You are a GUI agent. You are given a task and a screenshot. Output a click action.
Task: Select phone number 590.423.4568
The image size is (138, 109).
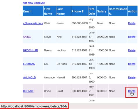pyautogui.click(x=79, y=91)
